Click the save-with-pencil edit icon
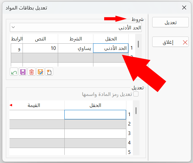The image size is (193, 163). pyautogui.click(x=40, y=72)
